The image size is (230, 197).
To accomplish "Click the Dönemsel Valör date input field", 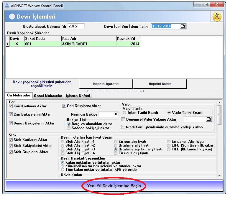I will pyautogui.click(x=195, y=119).
